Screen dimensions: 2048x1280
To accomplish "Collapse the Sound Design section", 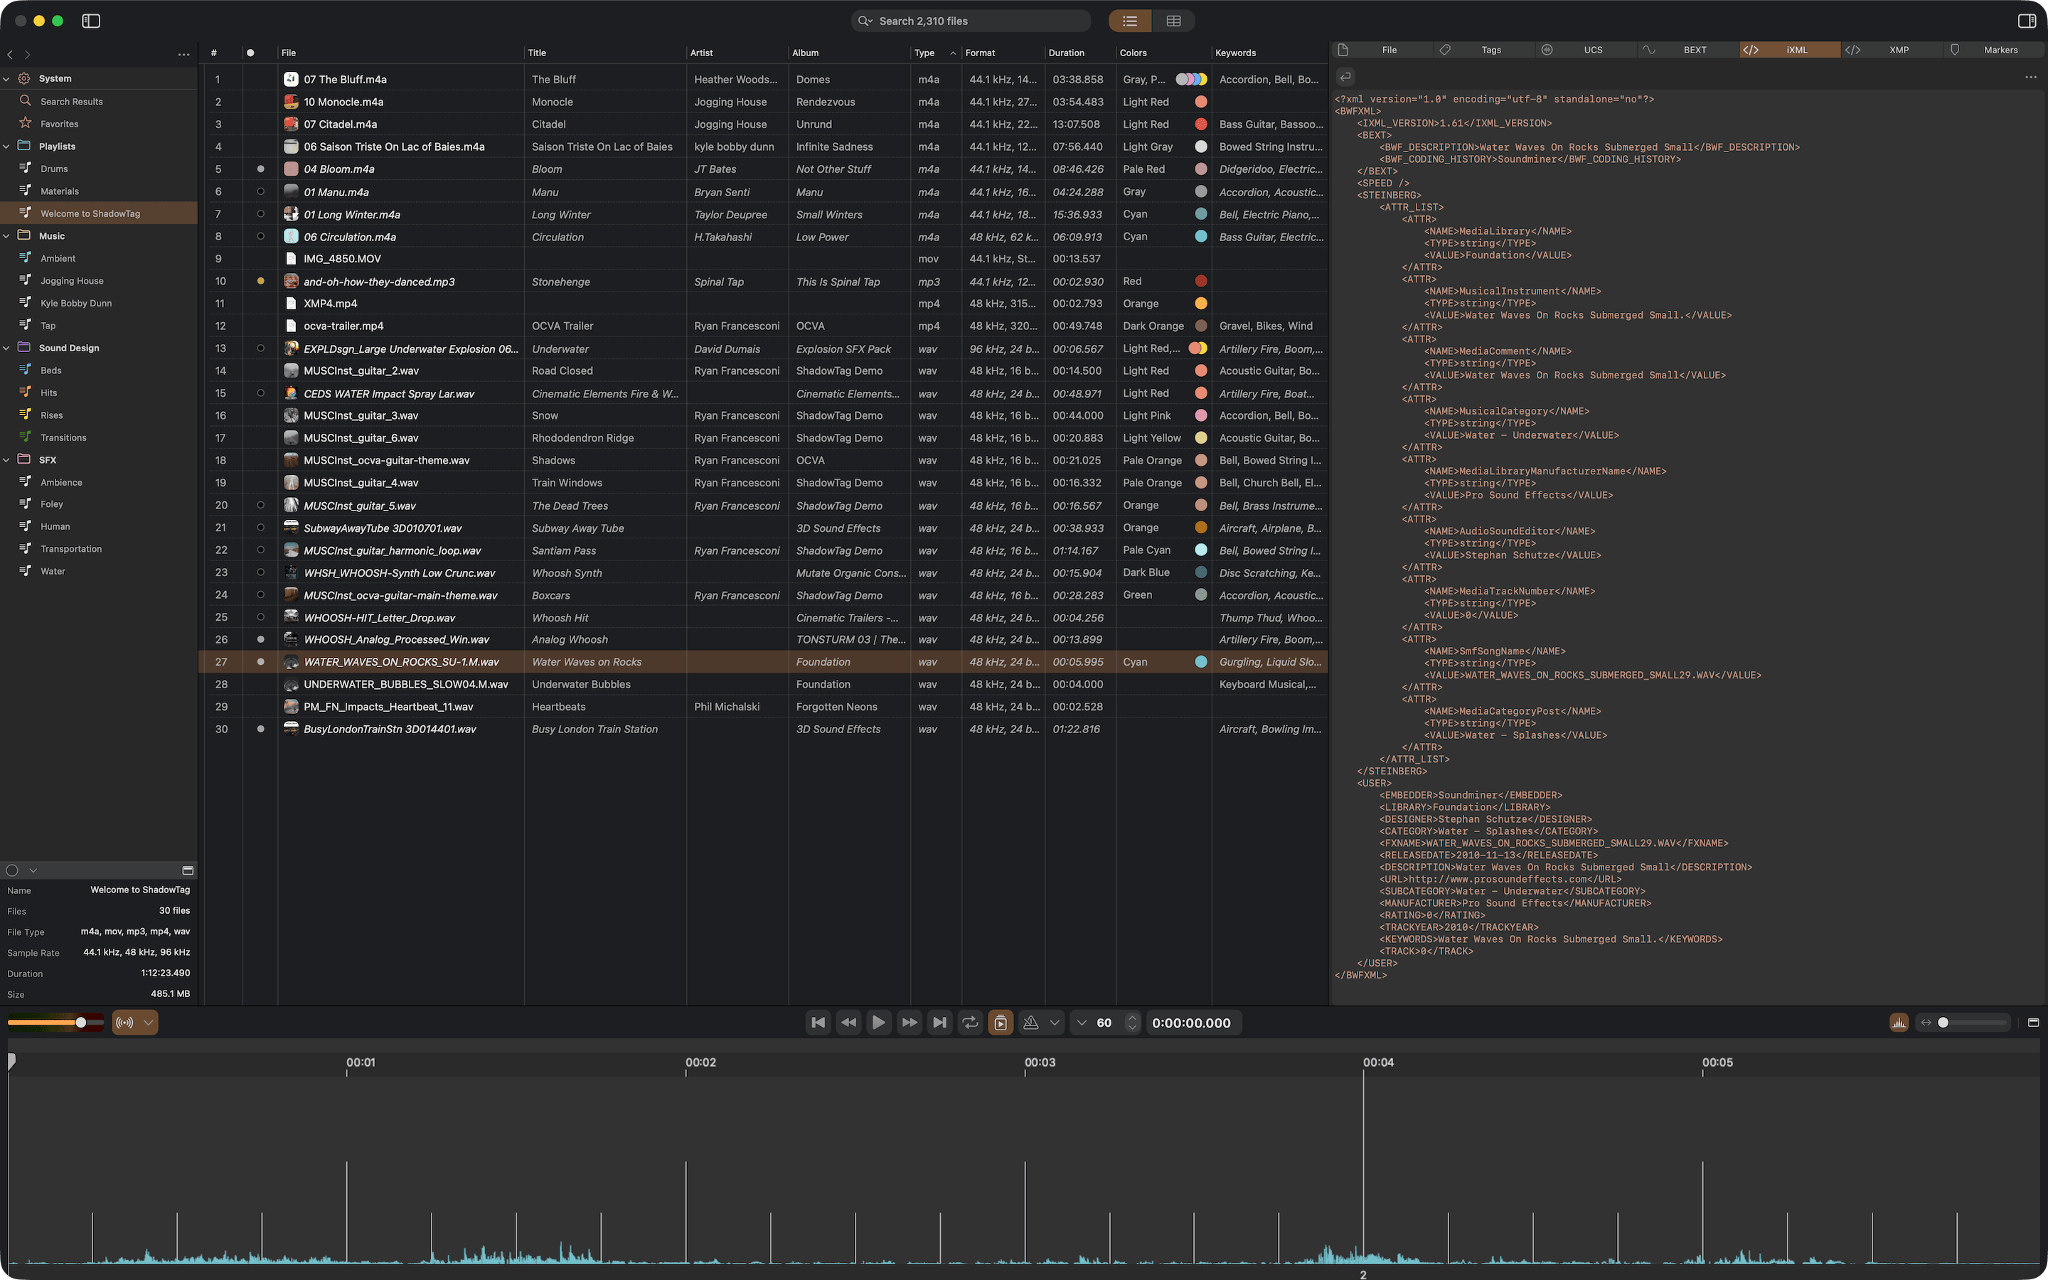I will coord(7,347).
